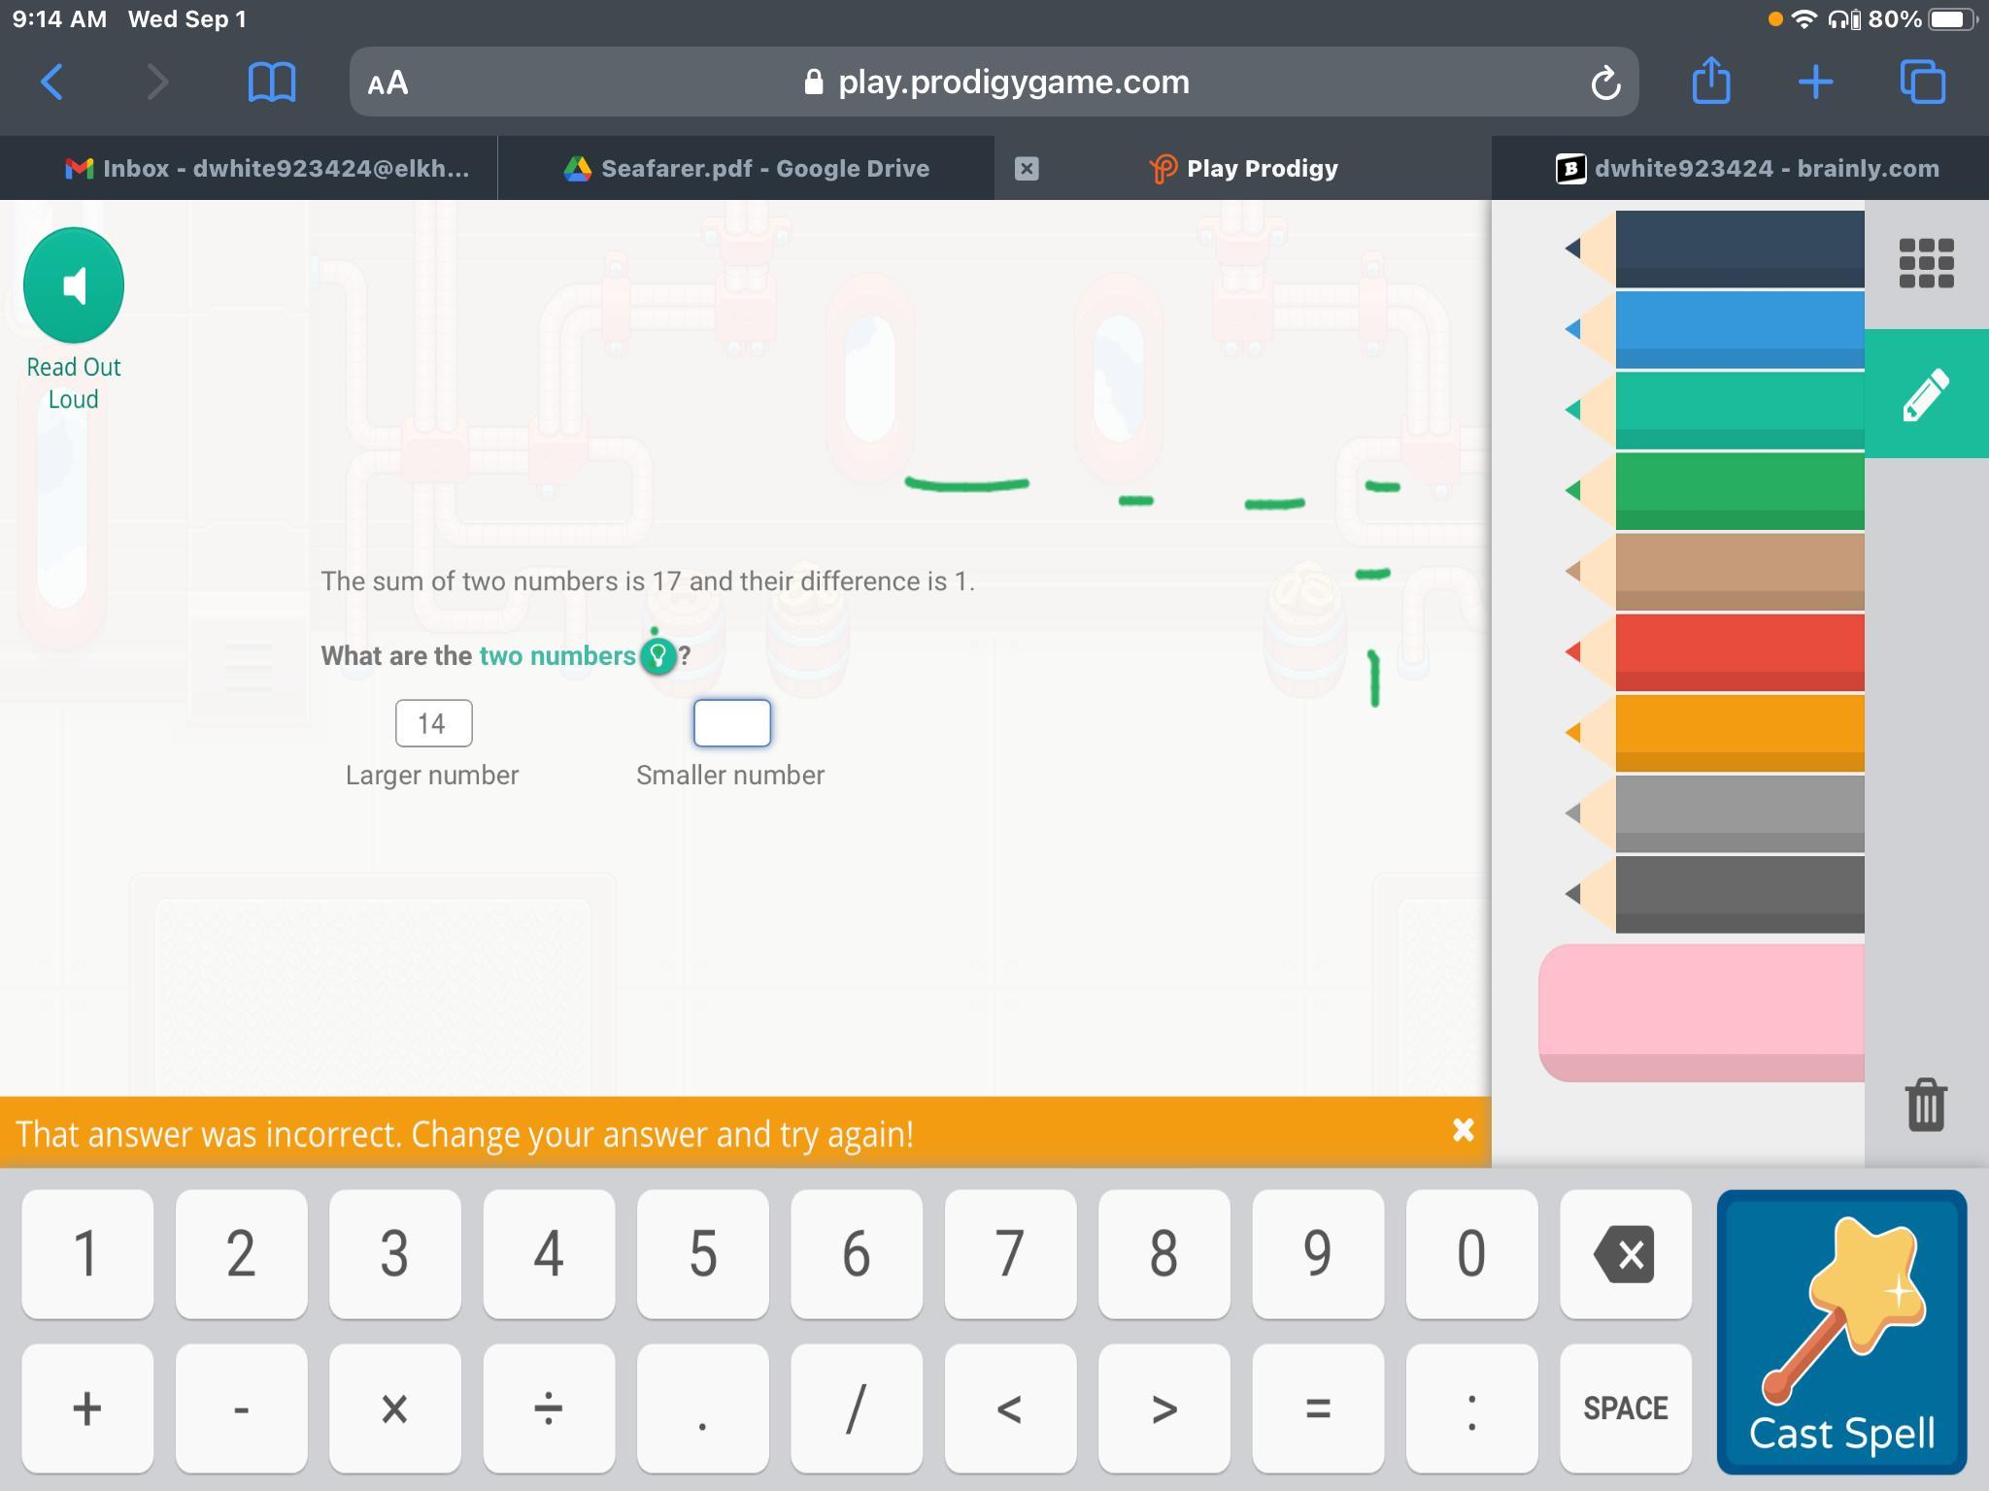Dismiss the incorrect answer banner

point(1463,1130)
